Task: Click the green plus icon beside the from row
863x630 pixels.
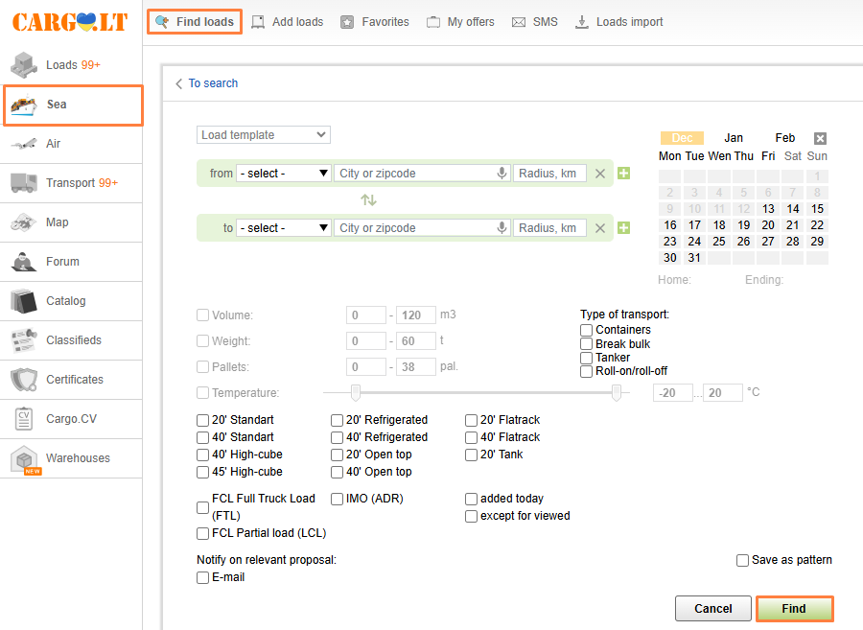Action: (624, 174)
